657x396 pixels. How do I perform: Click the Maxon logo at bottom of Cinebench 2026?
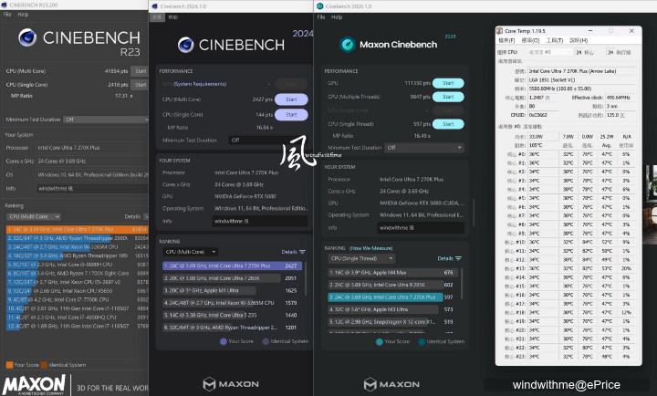[391, 384]
